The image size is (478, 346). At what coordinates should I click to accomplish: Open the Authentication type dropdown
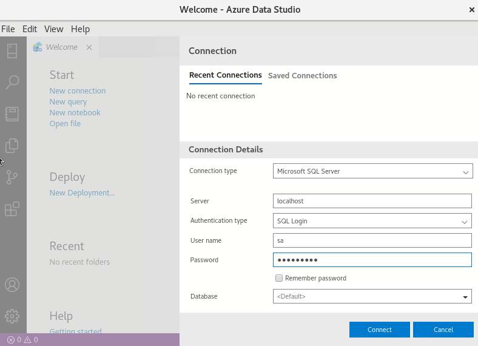click(x=372, y=221)
